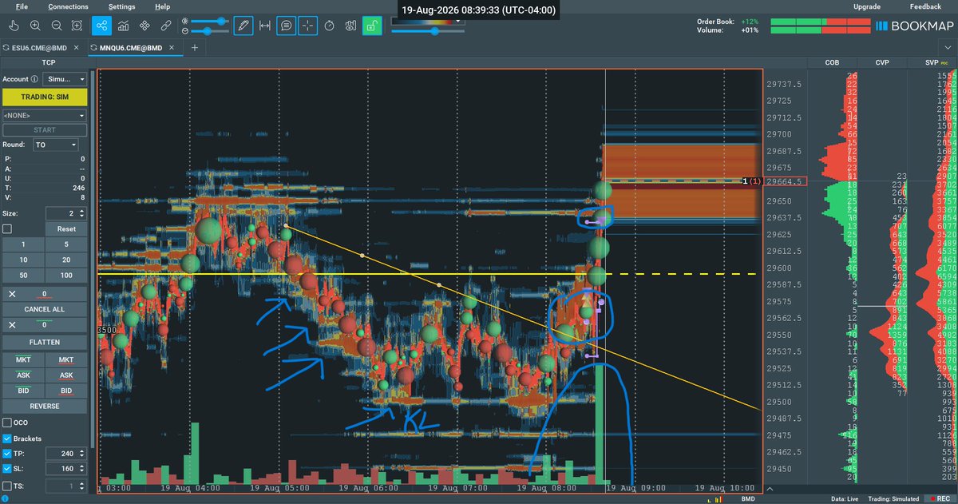This screenshot has height=504, width=958.
Task: Add a new tab with plus icon
Action: 194,48
